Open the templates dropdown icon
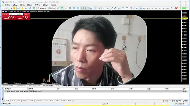Viewport: 190px width, 106px height. 9,8
